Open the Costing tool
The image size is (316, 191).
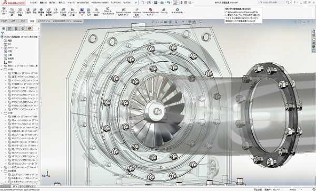click(x=164, y=11)
